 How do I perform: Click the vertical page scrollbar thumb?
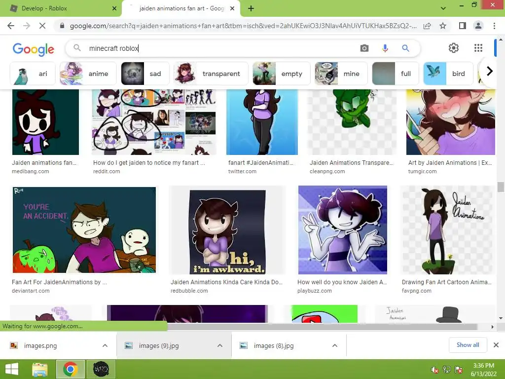click(x=501, y=187)
